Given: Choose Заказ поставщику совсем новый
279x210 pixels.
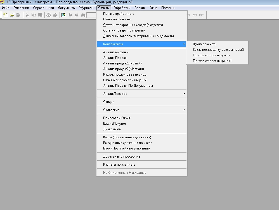Looking at the screenshot, I should pyautogui.click(x=217, y=50).
